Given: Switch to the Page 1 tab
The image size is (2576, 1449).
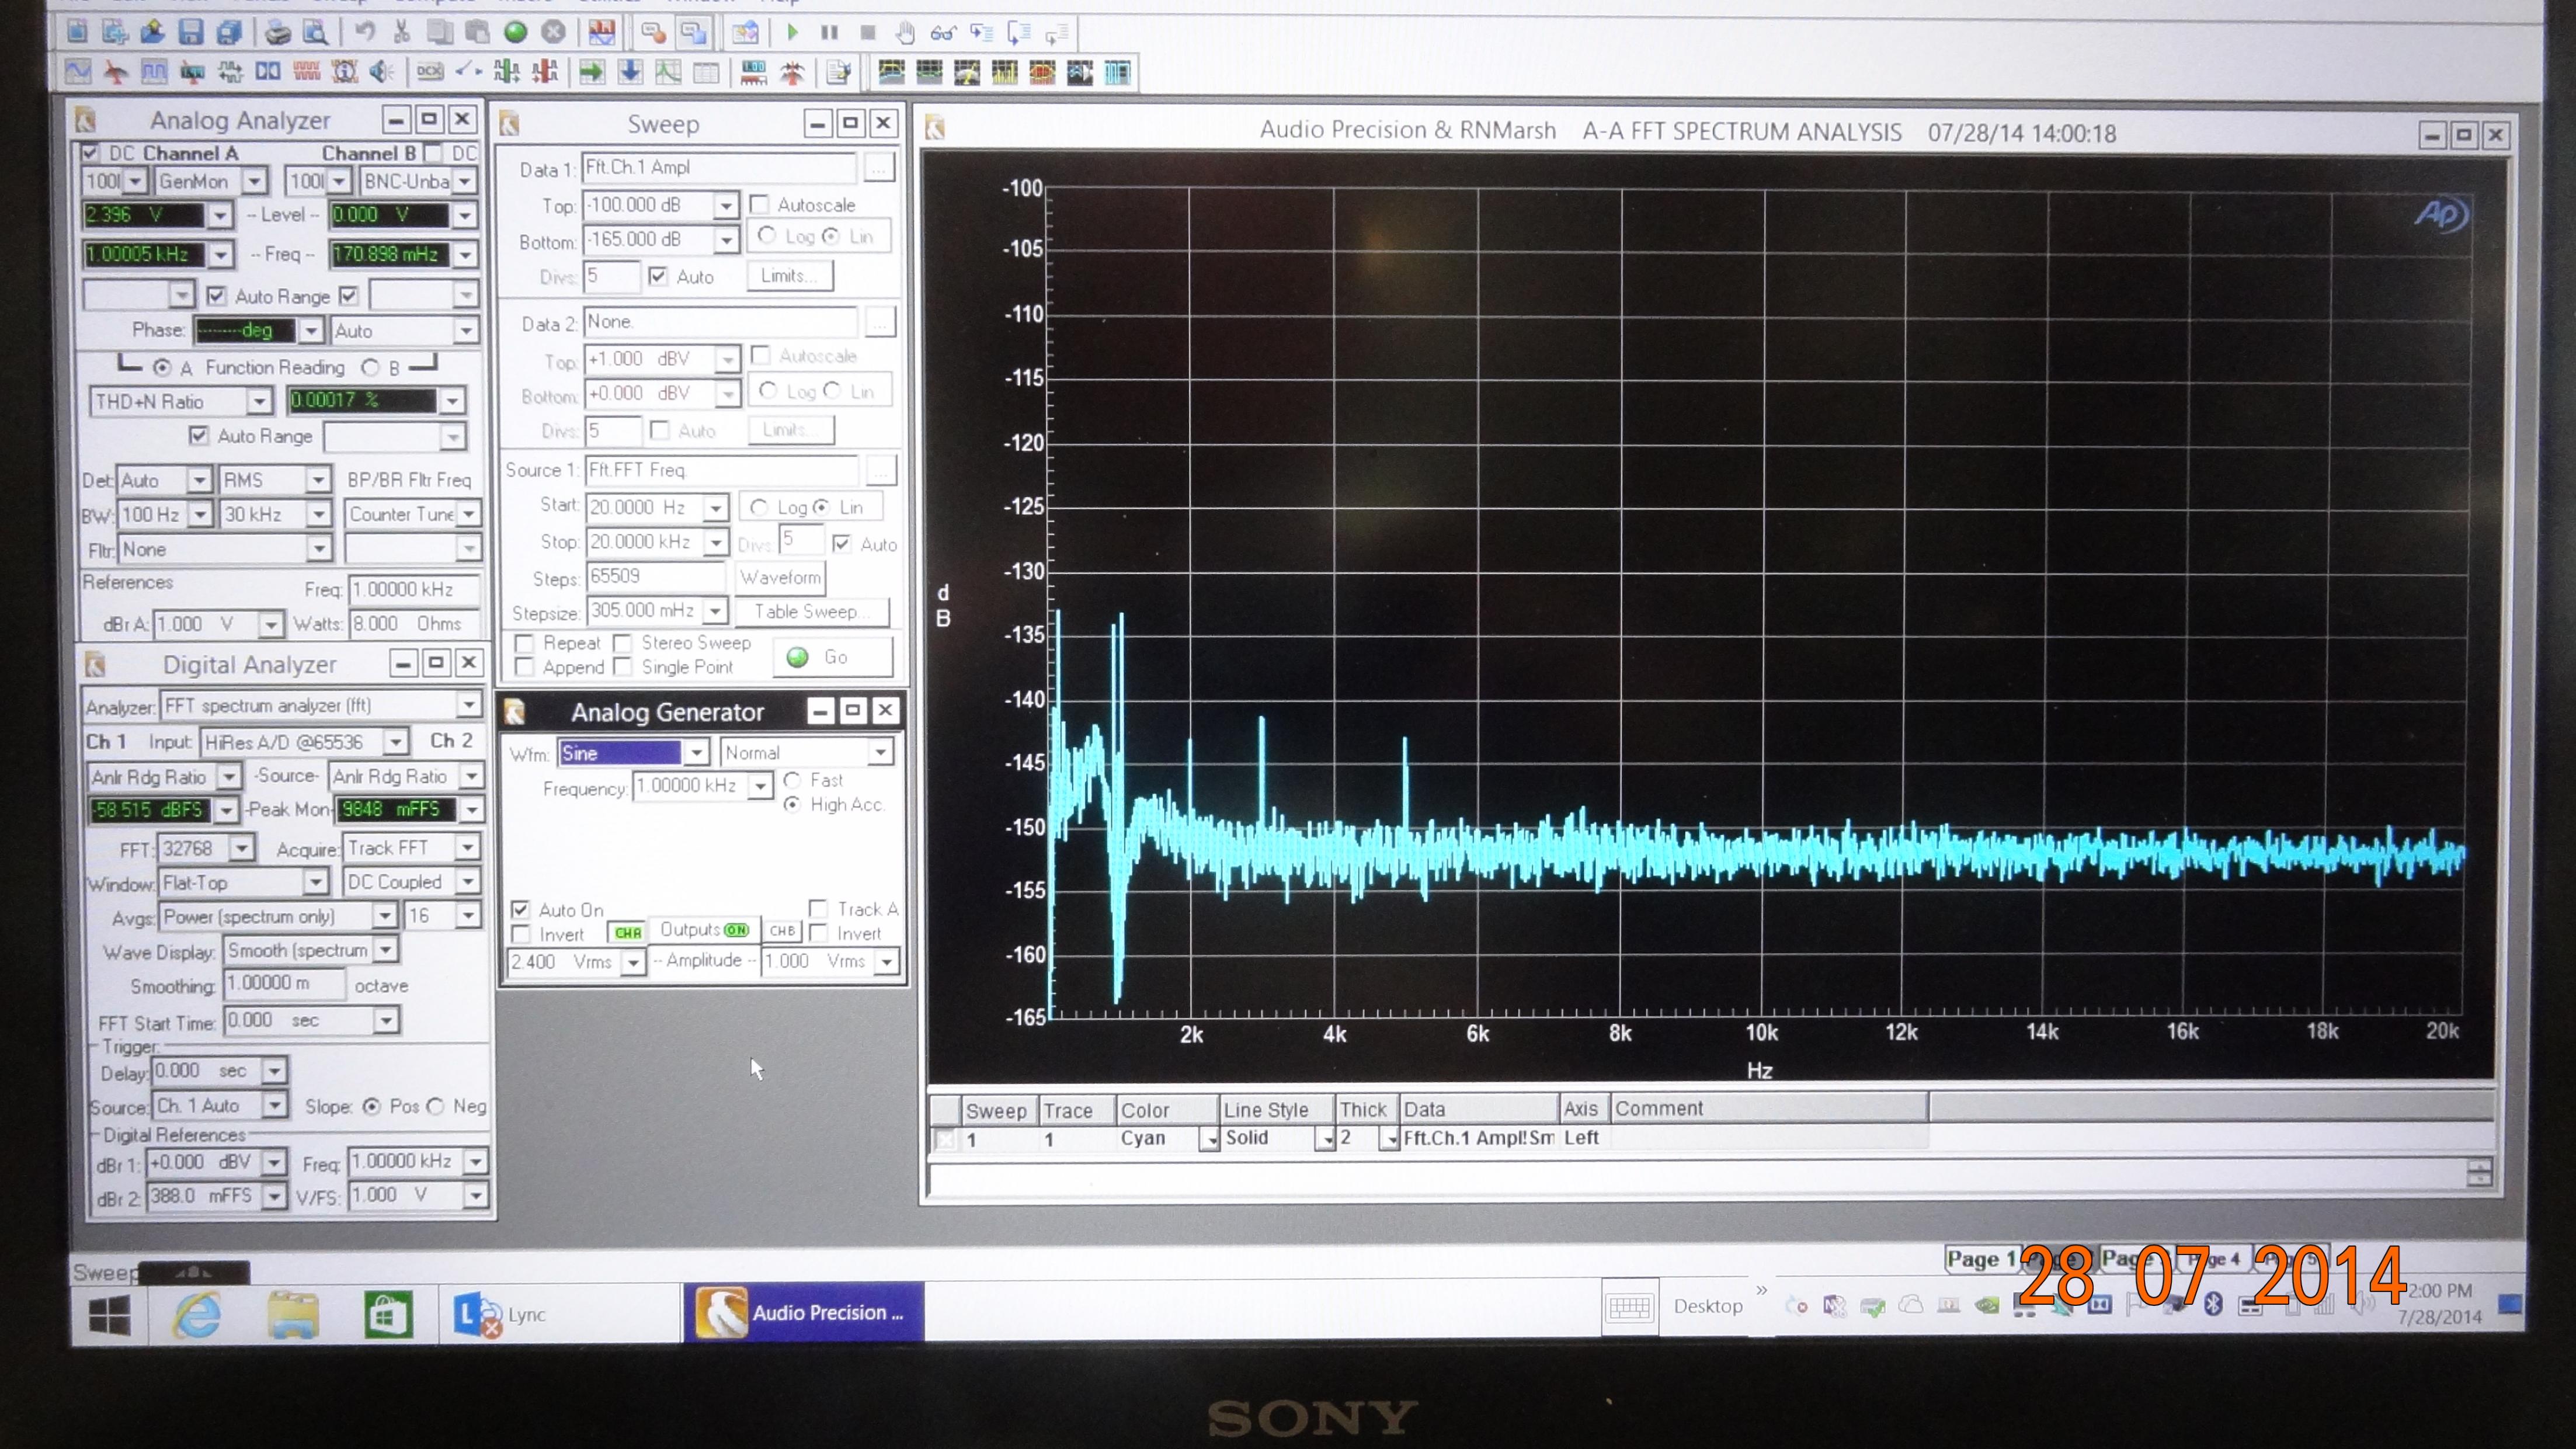Looking at the screenshot, I should point(1981,1259).
